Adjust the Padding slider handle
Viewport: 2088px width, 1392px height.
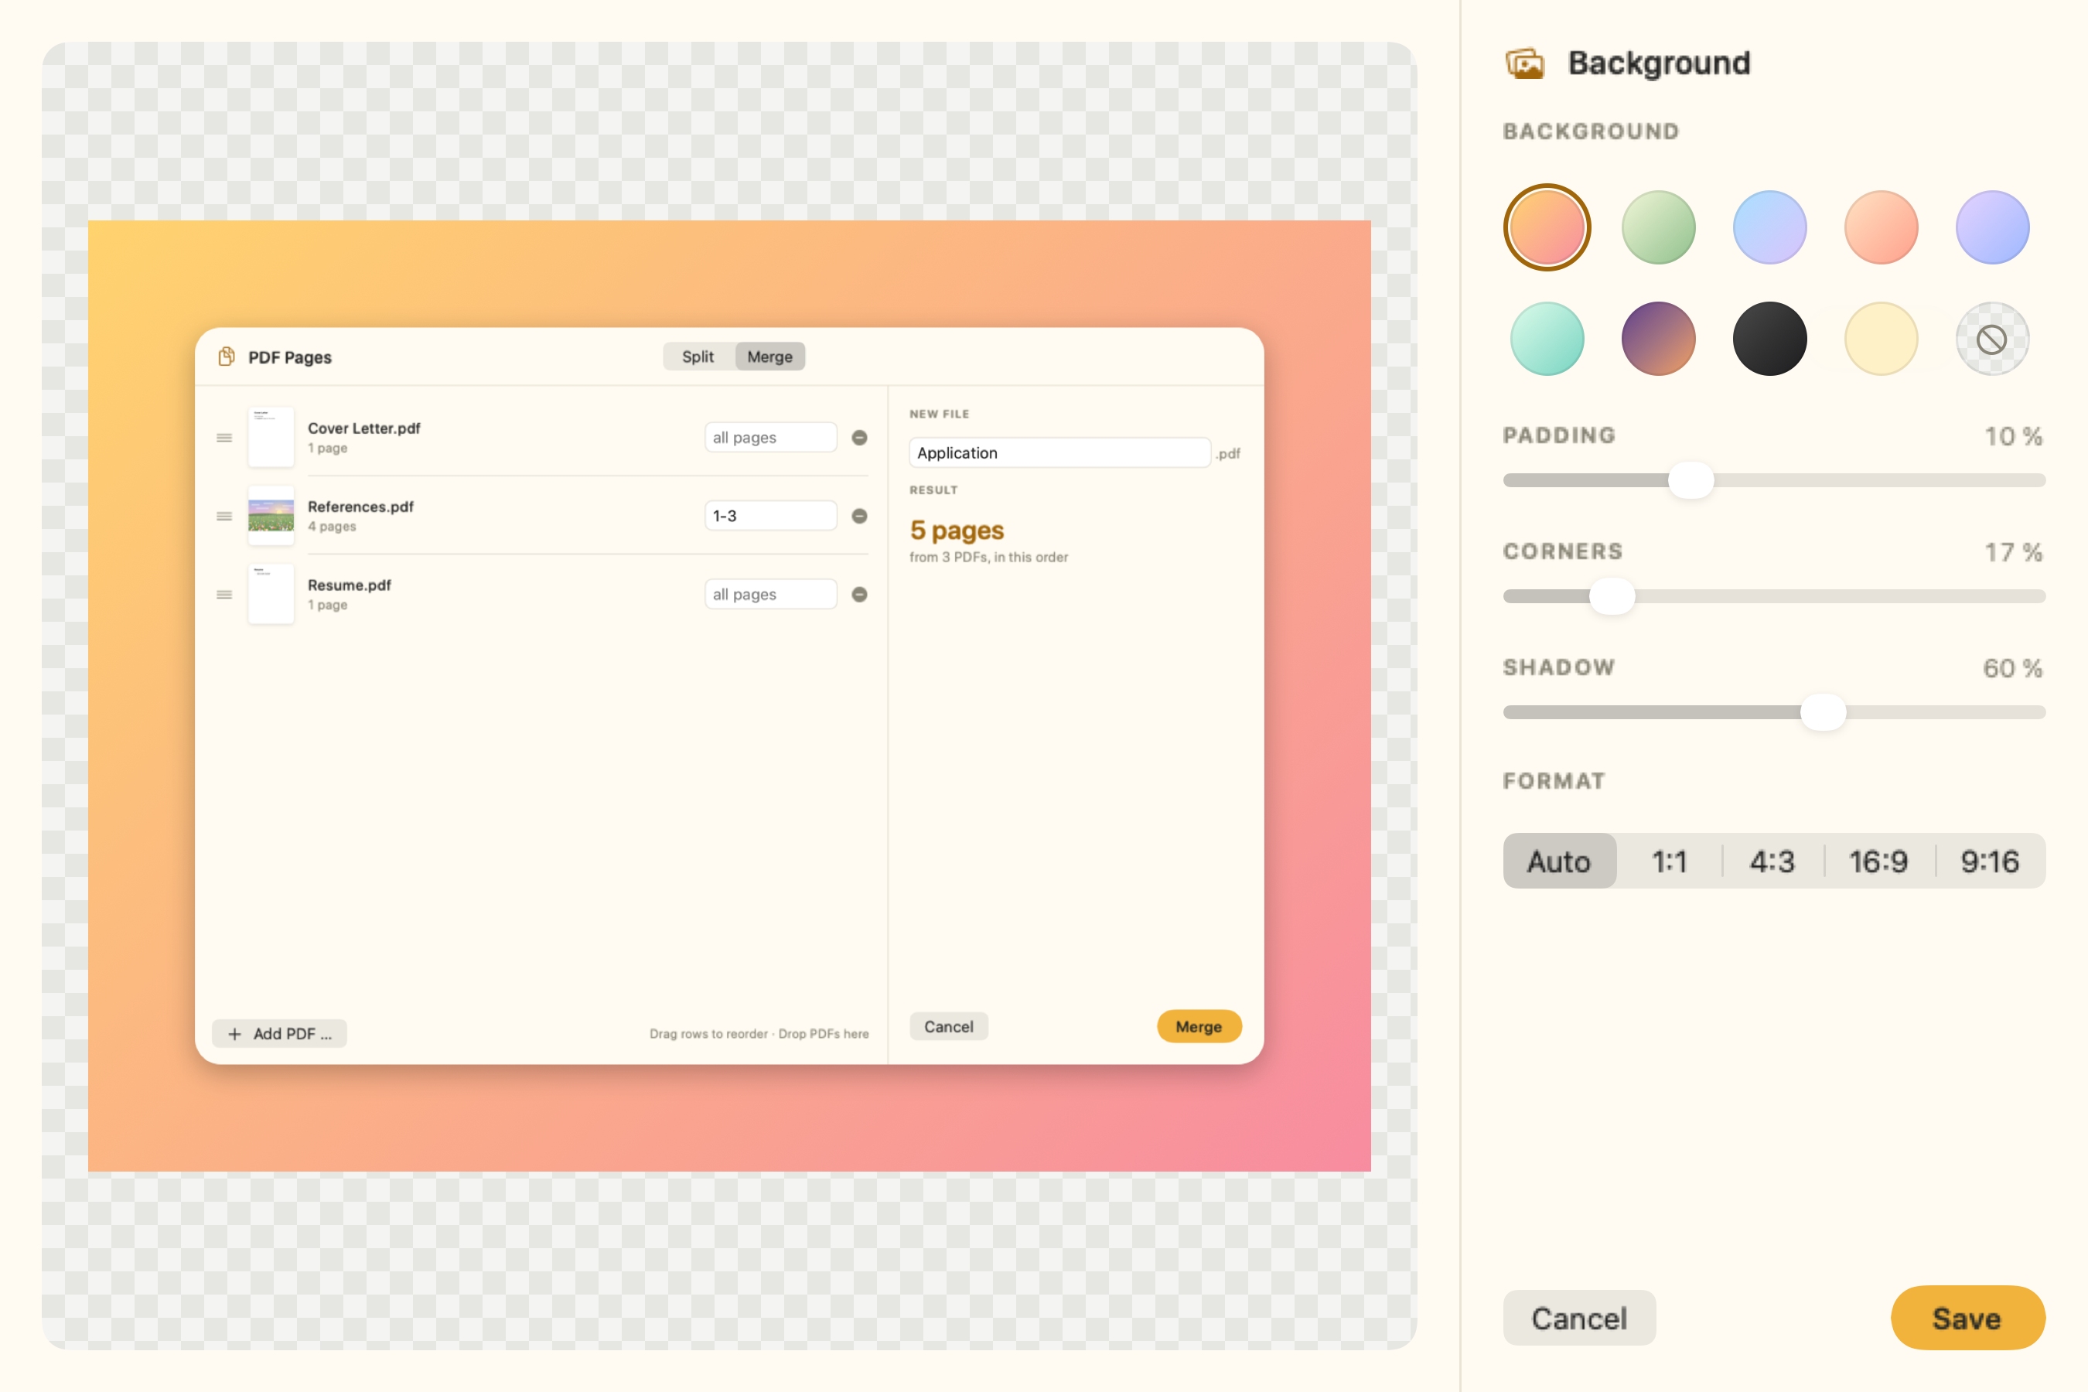pyautogui.click(x=1691, y=480)
